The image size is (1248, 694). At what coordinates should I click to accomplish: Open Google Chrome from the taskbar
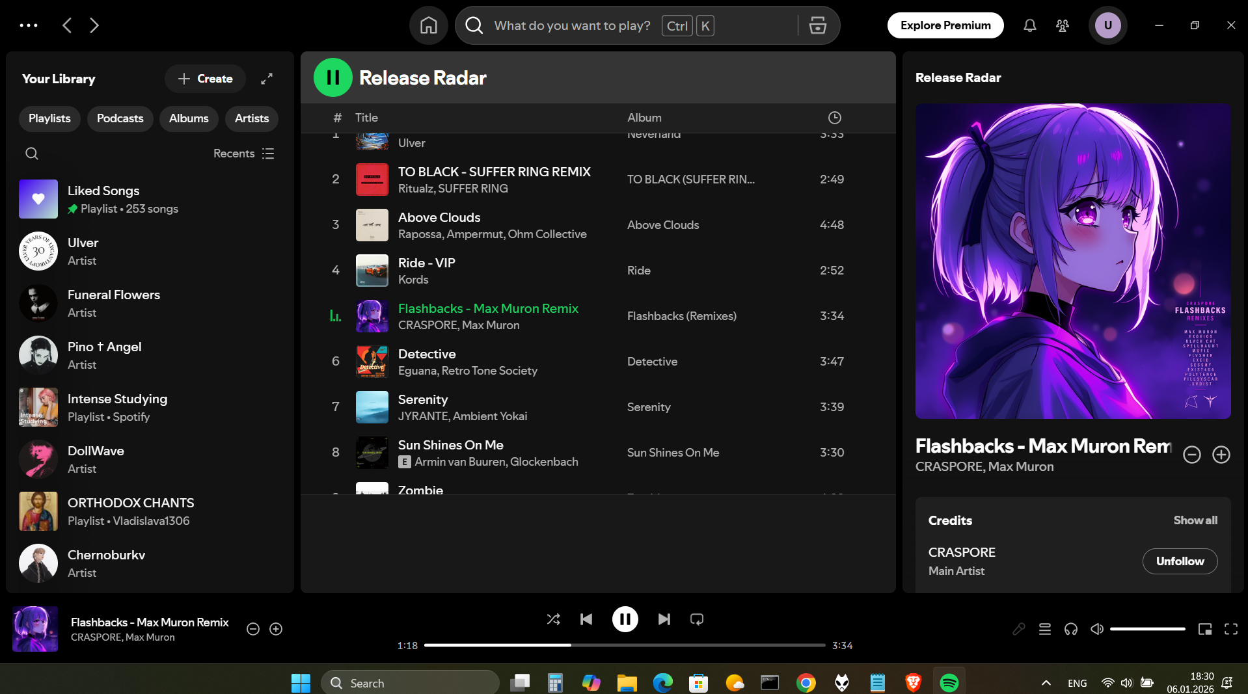point(806,683)
